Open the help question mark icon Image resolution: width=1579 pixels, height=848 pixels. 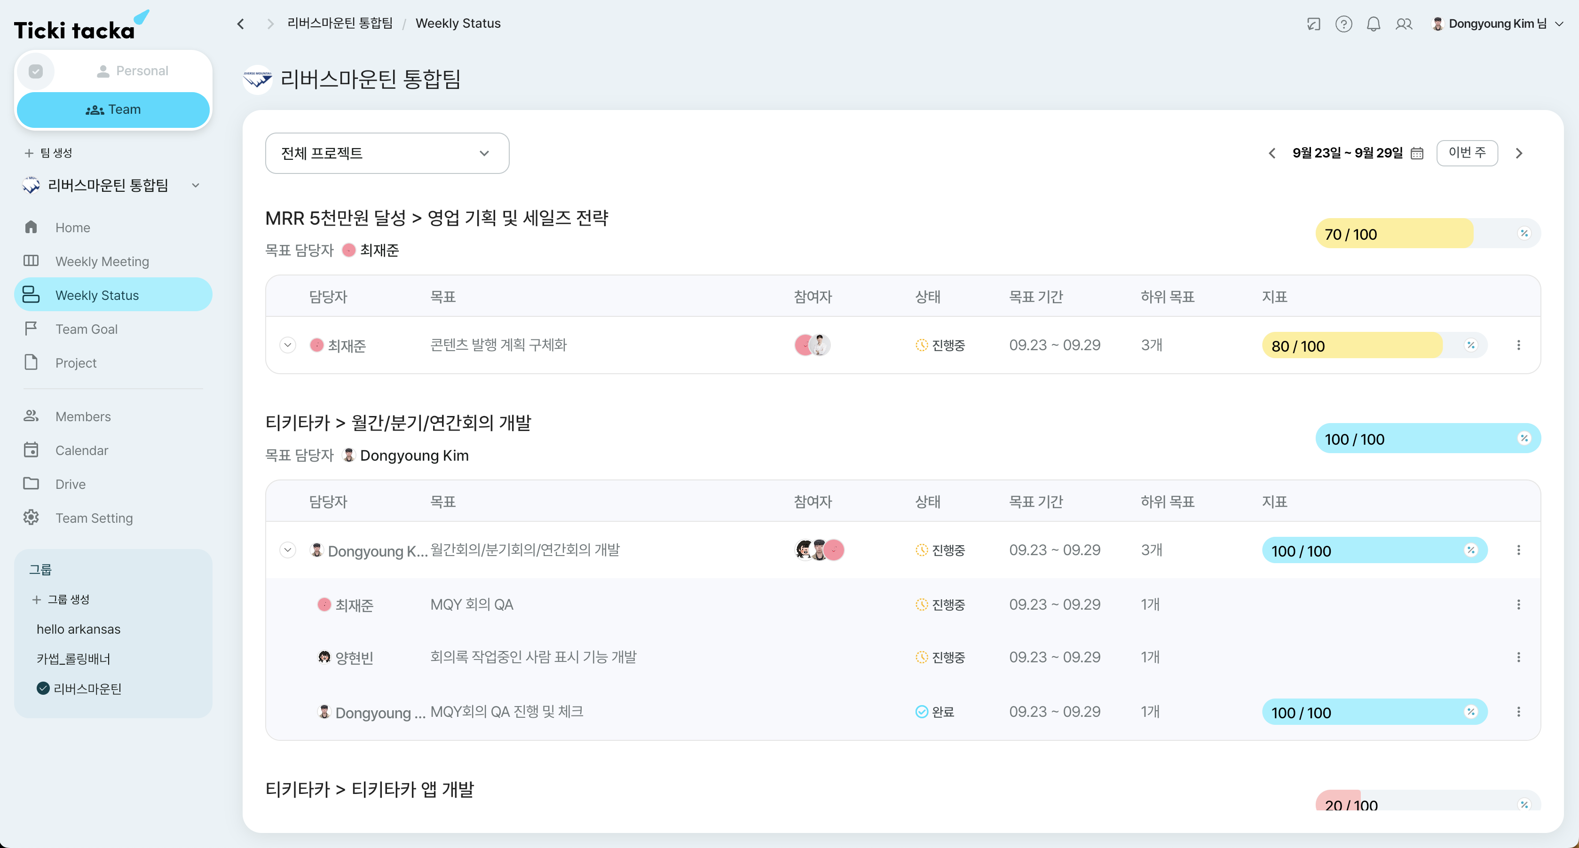coord(1343,24)
